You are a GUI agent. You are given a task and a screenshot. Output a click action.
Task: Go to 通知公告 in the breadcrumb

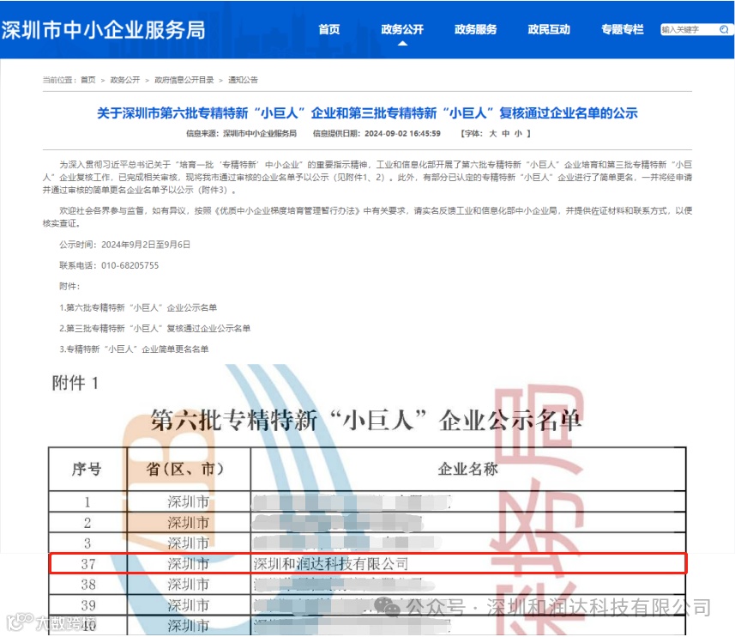pos(243,80)
